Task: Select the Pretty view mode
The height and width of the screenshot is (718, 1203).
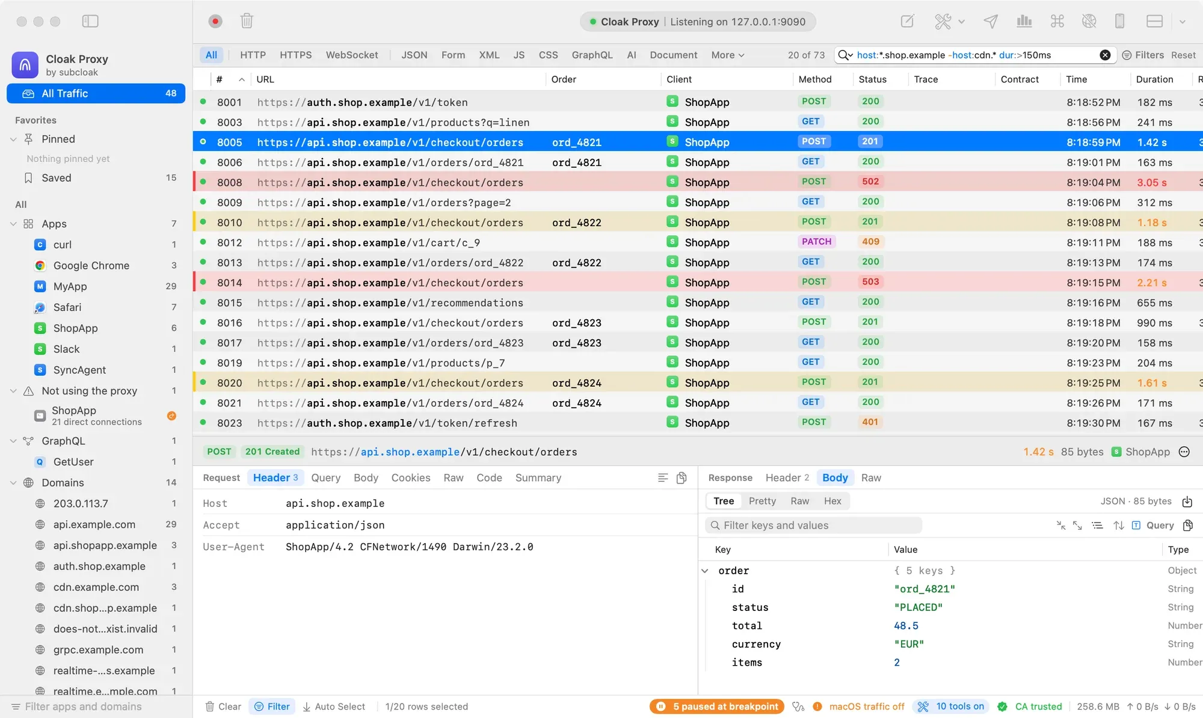Action: point(762,501)
